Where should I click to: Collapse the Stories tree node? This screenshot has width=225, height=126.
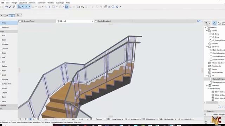pos(207,31)
